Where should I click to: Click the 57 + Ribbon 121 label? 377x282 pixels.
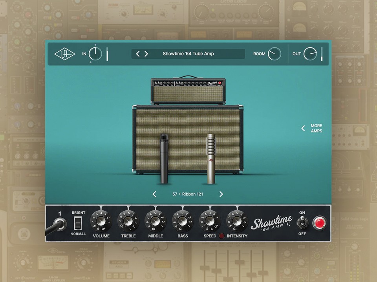tap(188, 194)
